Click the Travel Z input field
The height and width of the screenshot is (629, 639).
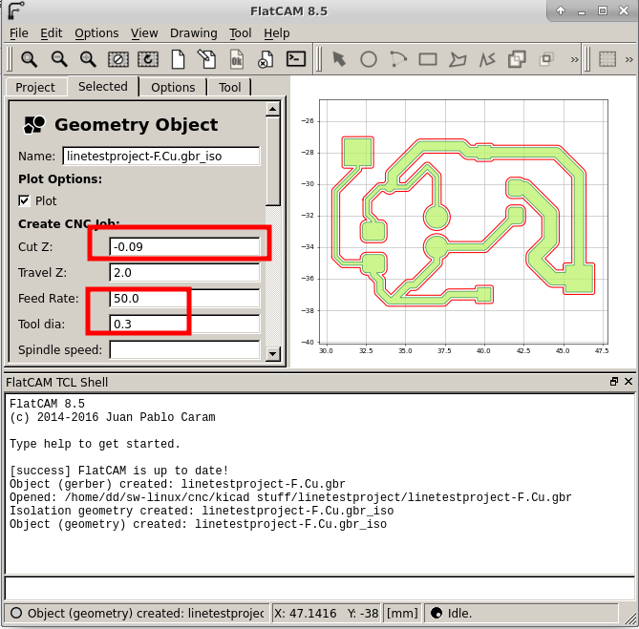184,272
